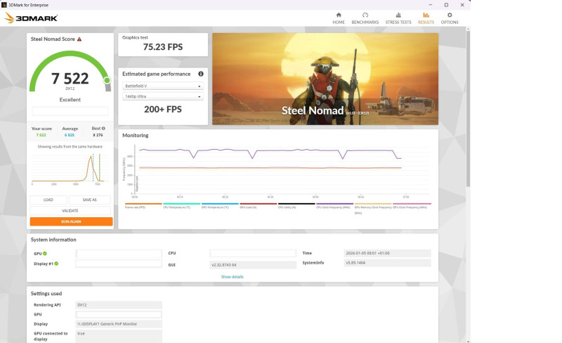
Task: Click the CPU name field
Action: coord(253,253)
